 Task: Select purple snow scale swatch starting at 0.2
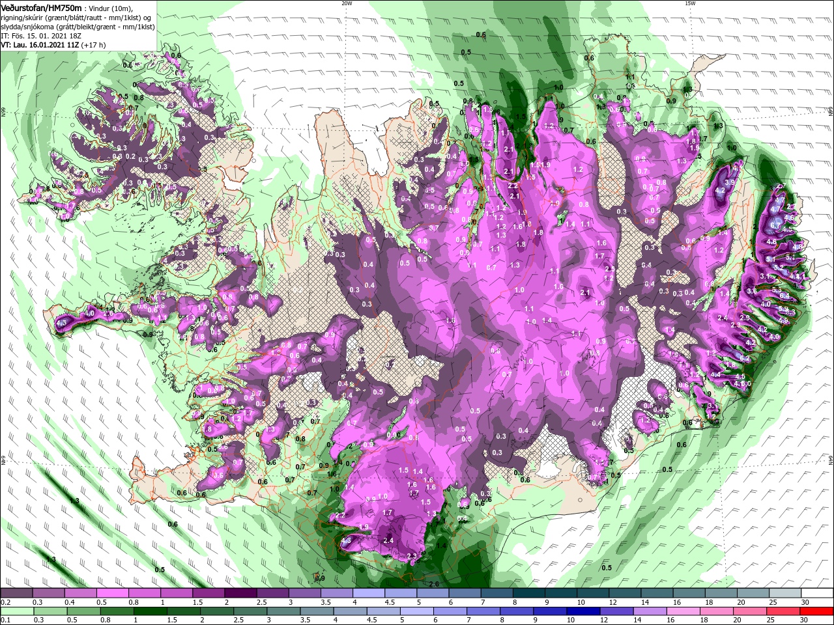16,593
